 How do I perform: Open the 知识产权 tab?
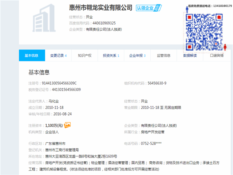point(85,56)
